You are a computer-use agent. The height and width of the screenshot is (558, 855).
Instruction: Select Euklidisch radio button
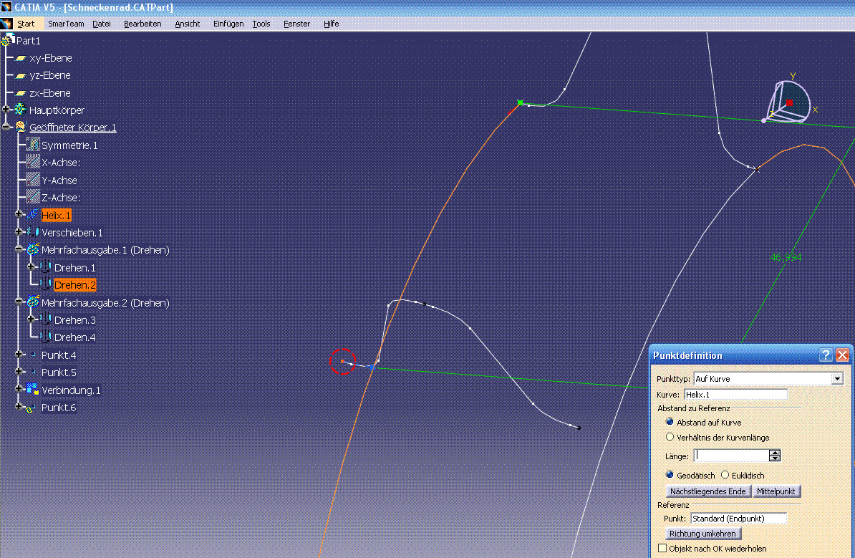point(725,474)
